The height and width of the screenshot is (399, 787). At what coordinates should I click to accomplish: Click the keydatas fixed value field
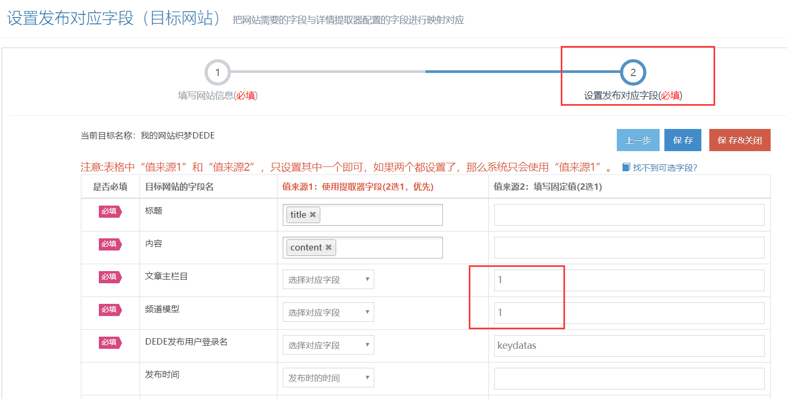(629, 346)
